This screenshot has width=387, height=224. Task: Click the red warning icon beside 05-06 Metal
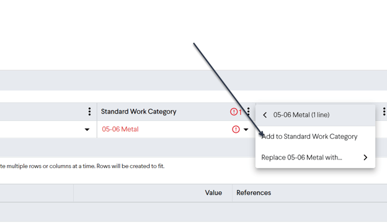point(236,129)
